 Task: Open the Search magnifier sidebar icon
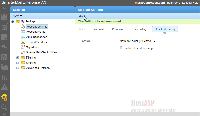(x=4, y=107)
